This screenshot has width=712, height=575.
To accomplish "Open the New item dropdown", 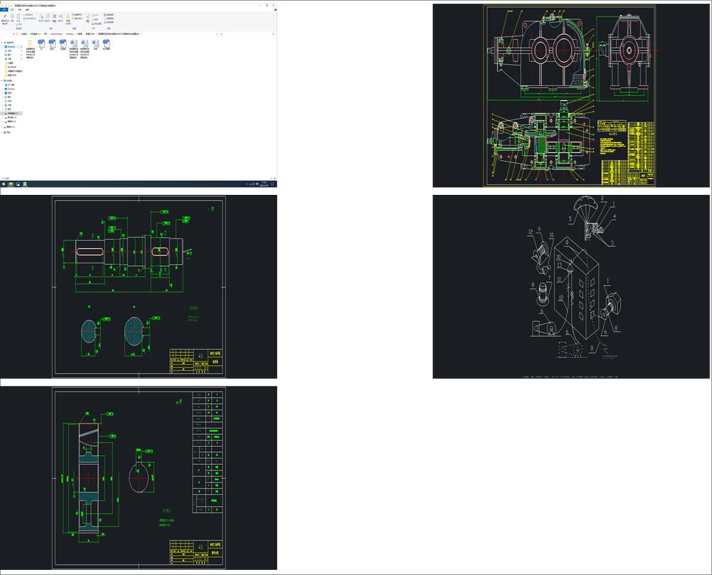I will [x=77, y=15].
